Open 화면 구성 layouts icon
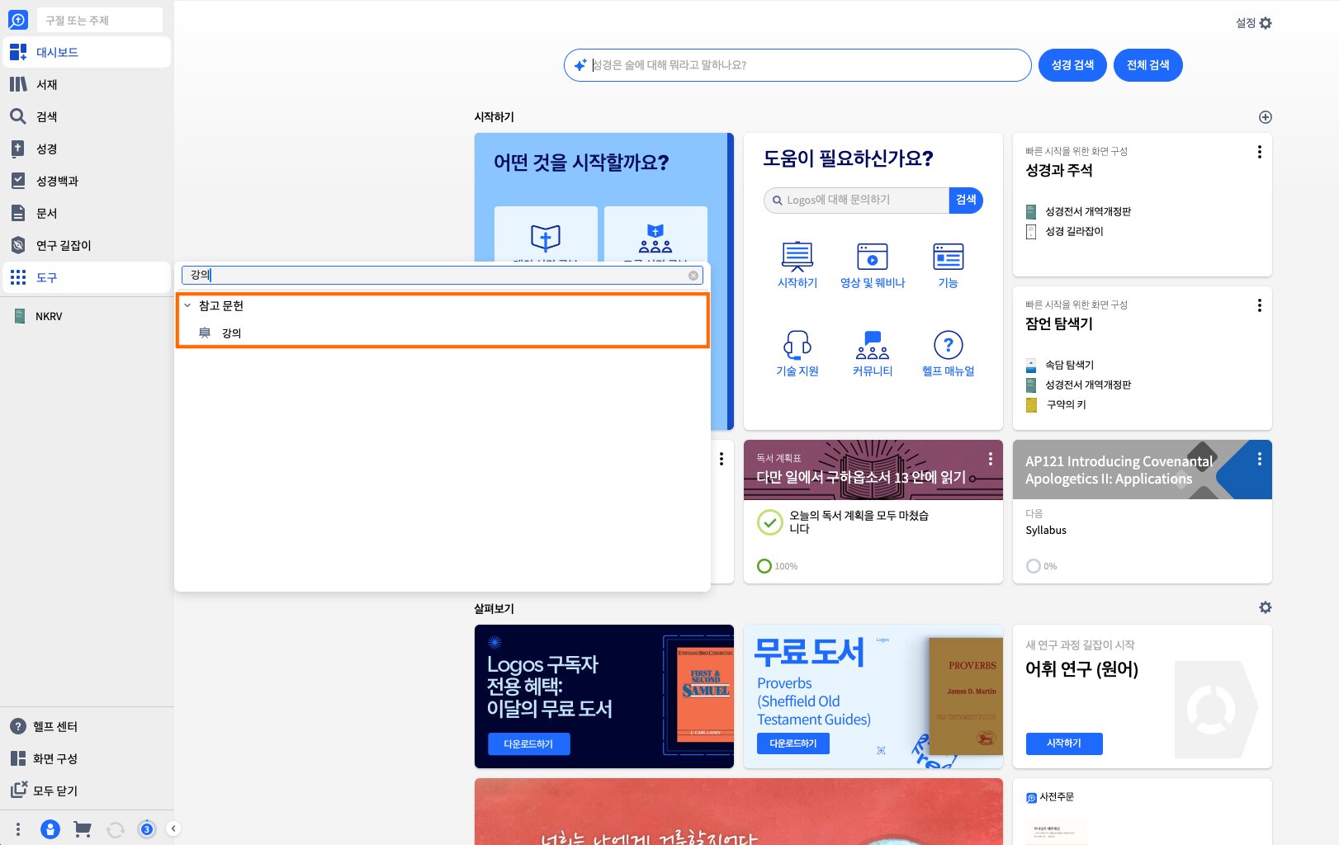Image resolution: width=1339 pixels, height=845 pixels. pos(18,758)
